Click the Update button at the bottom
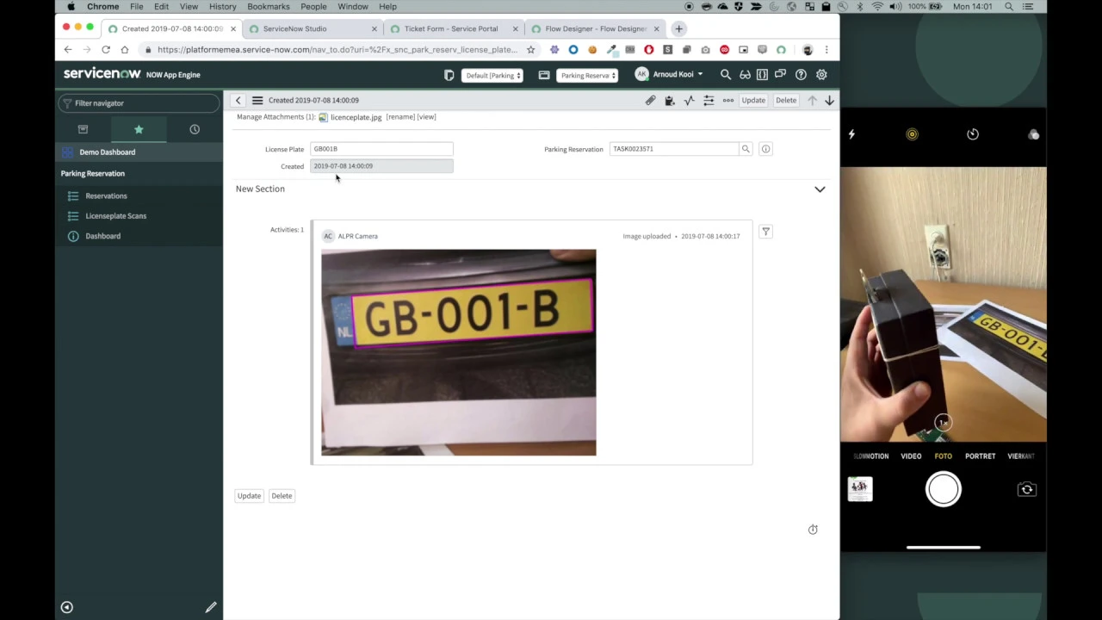 249,495
